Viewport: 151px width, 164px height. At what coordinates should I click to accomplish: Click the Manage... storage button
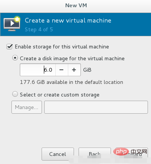27,107
